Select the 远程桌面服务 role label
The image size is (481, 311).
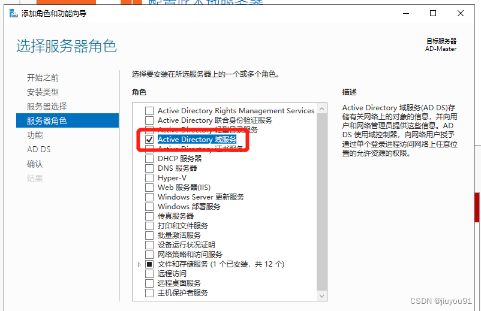(x=179, y=283)
